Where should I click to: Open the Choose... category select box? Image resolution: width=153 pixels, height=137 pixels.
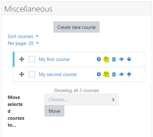coord(81,100)
